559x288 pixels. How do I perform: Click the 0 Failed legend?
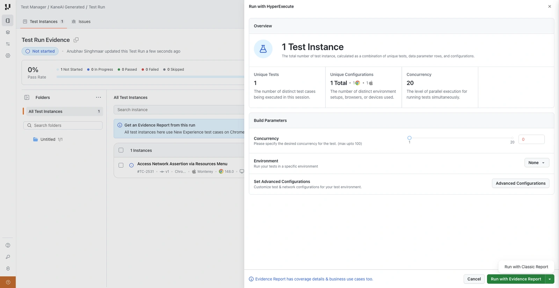coord(150,69)
